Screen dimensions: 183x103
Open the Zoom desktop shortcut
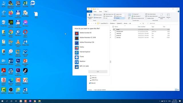click(x=33, y=4)
